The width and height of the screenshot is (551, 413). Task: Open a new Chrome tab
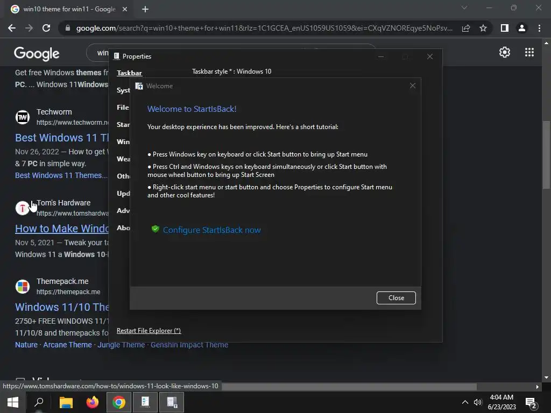tap(145, 9)
